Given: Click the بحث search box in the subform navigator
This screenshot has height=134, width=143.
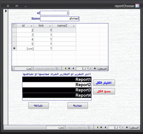Looking at the screenshot, I should tap(23, 68).
